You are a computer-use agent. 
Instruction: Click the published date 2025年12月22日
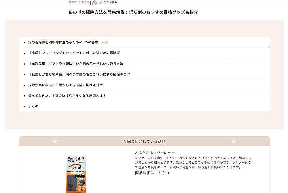(79, 3)
